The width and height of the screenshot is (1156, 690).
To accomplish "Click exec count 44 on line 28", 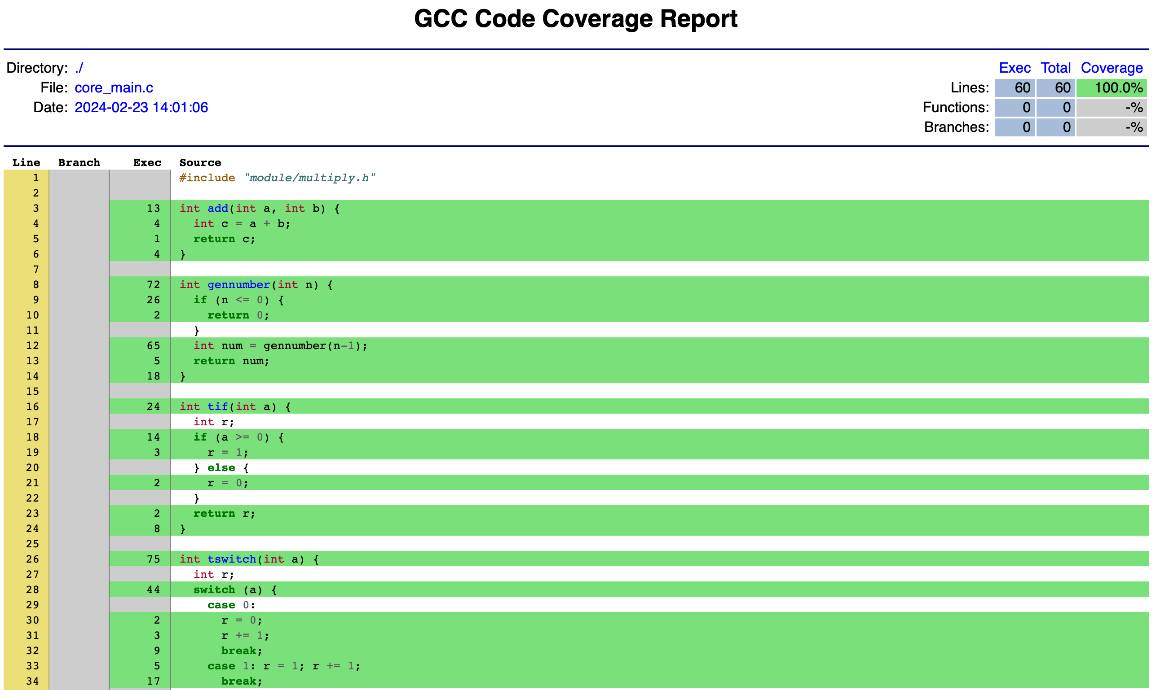I will [153, 590].
